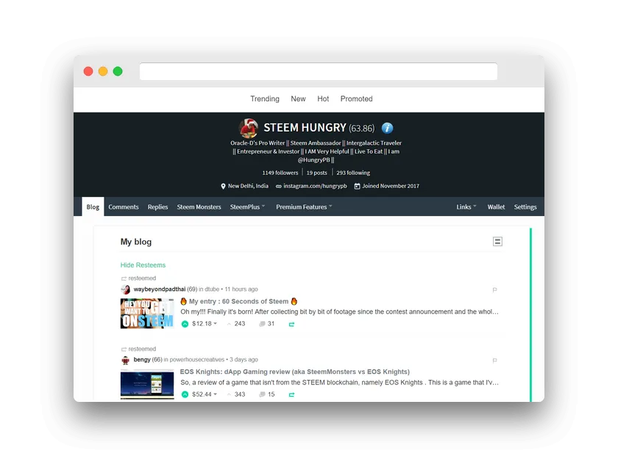Select Promoted in the top navigation
The width and height of the screenshot is (618, 457).
[356, 98]
